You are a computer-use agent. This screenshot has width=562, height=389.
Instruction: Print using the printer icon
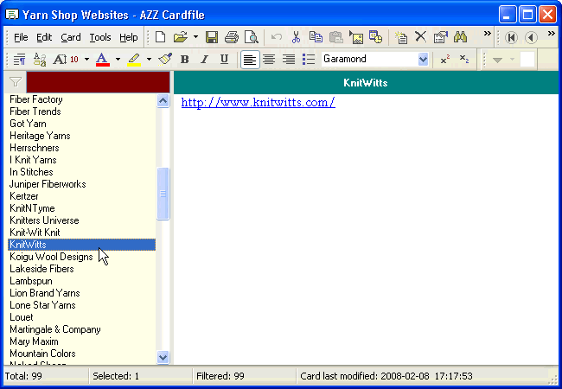[232, 37]
